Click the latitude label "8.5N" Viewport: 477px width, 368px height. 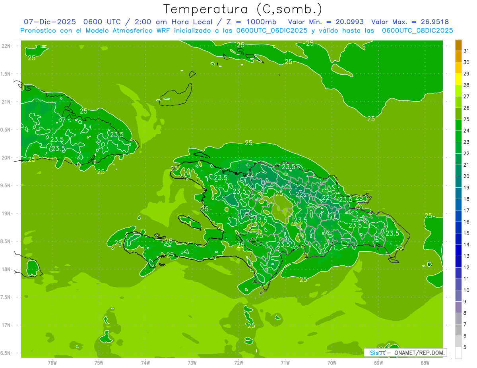tap(6, 241)
